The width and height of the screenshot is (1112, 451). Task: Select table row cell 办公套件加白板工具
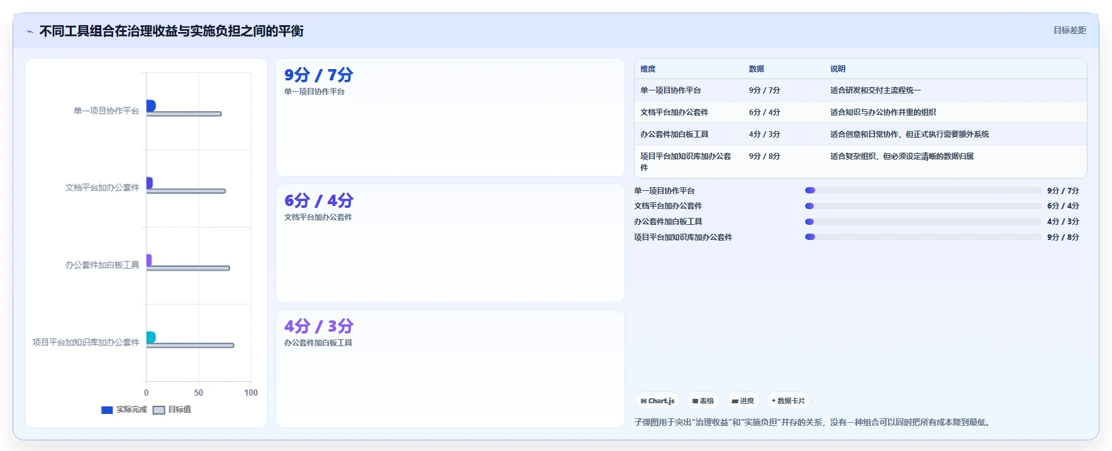point(674,134)
